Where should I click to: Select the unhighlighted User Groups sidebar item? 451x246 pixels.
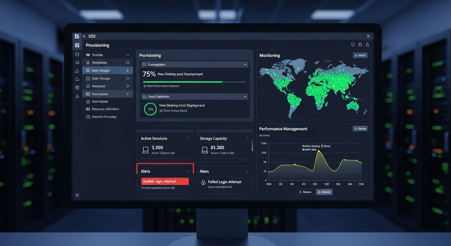coord(108,78)
